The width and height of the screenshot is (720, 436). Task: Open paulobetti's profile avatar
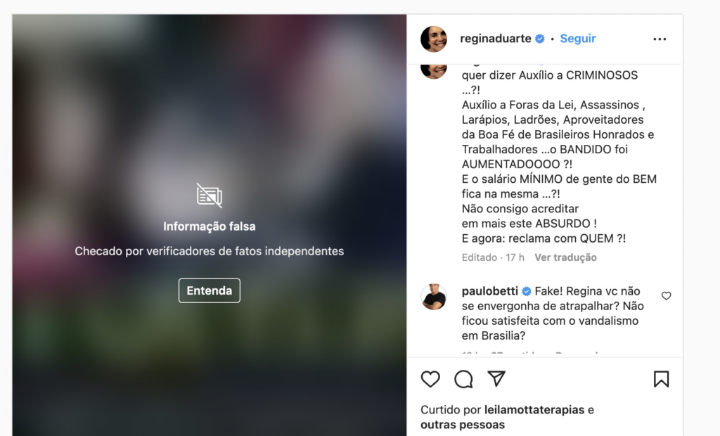click(x=433, y=297)
